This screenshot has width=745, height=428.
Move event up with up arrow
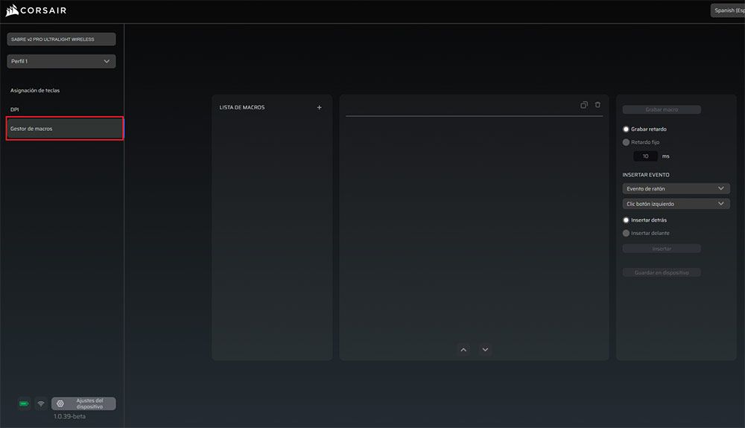coord(463,350)
